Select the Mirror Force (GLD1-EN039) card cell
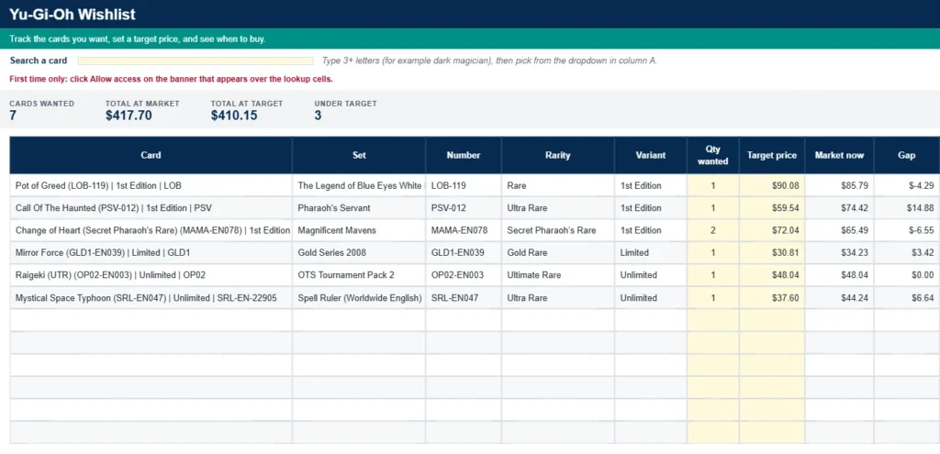Viewport: 940px width, 454px height. click(151, 253)
